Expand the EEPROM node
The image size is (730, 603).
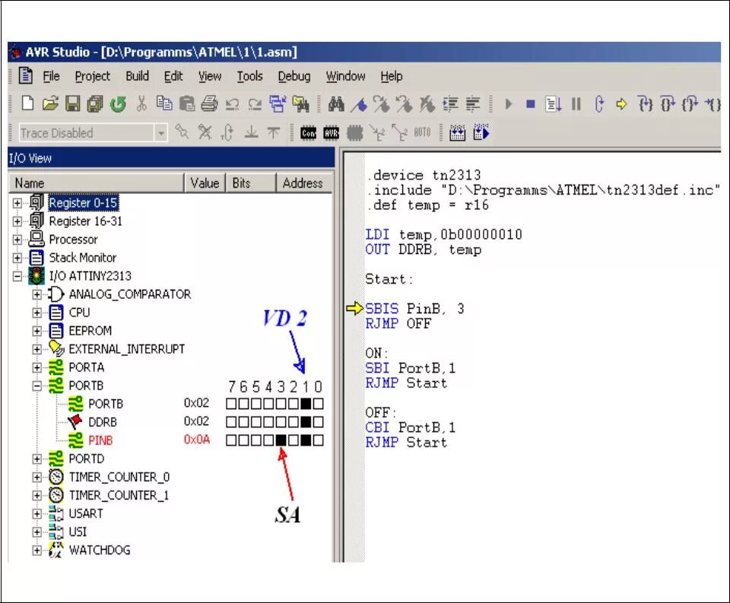pyautogui.click(x=36, y=331)
